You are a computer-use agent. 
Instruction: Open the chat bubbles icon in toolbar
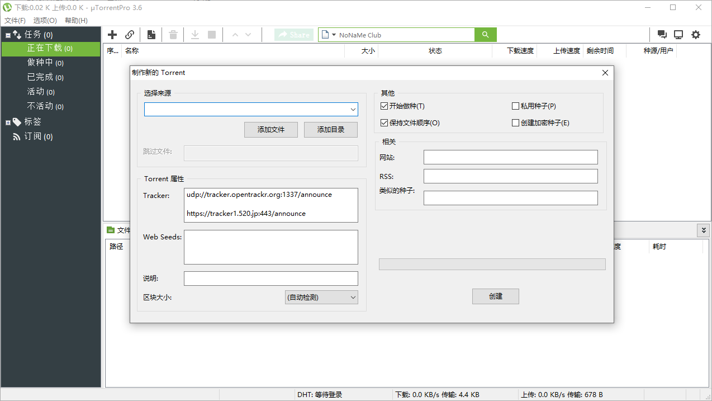pos(662,35)
